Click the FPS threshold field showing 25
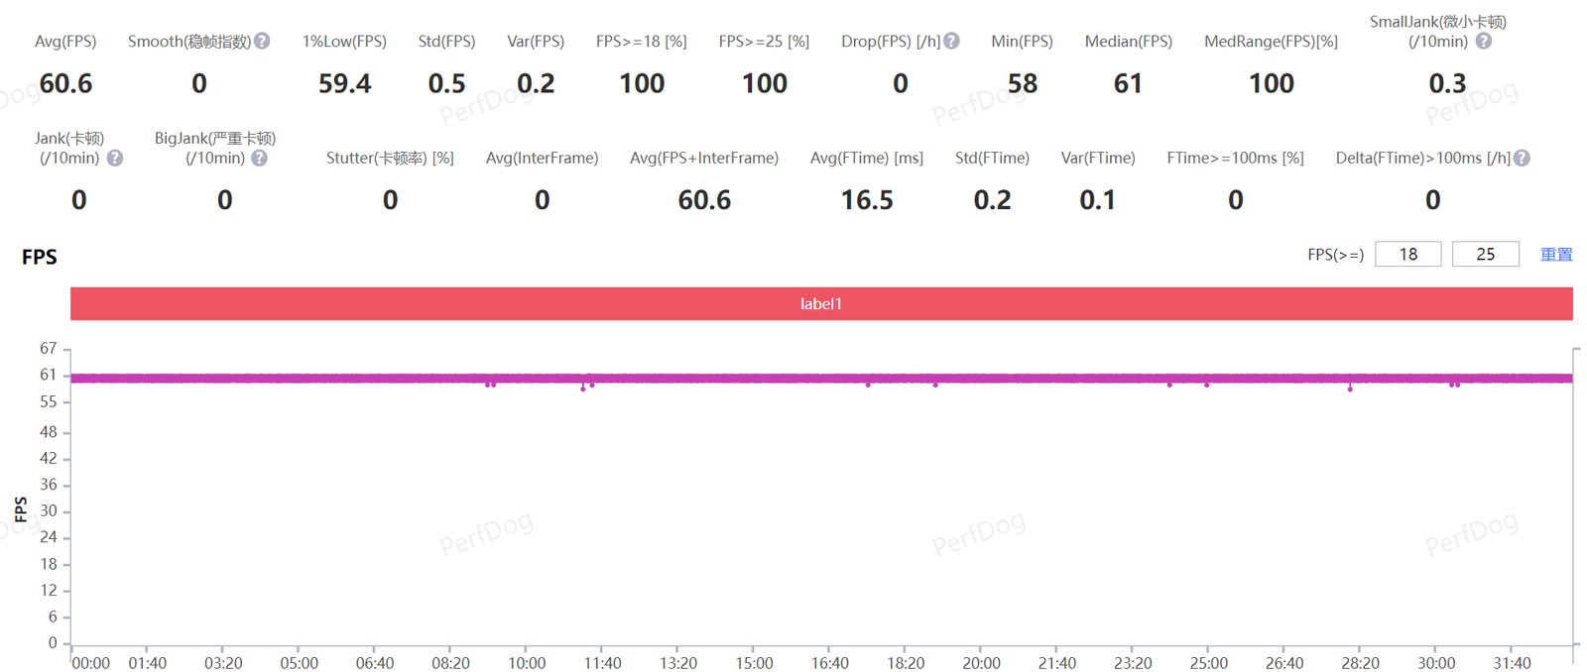This screenshot has width=1587, height=672. [1485, 254]
